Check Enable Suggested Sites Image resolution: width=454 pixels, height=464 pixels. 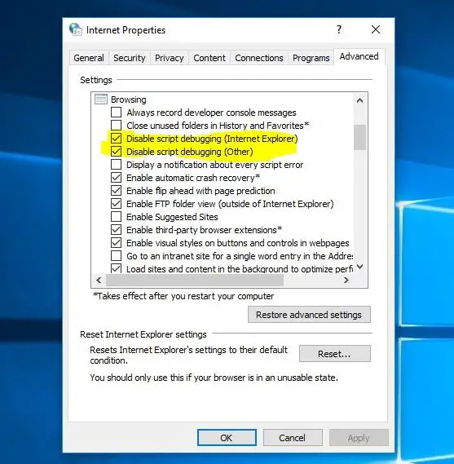click(x=116, y=217)
